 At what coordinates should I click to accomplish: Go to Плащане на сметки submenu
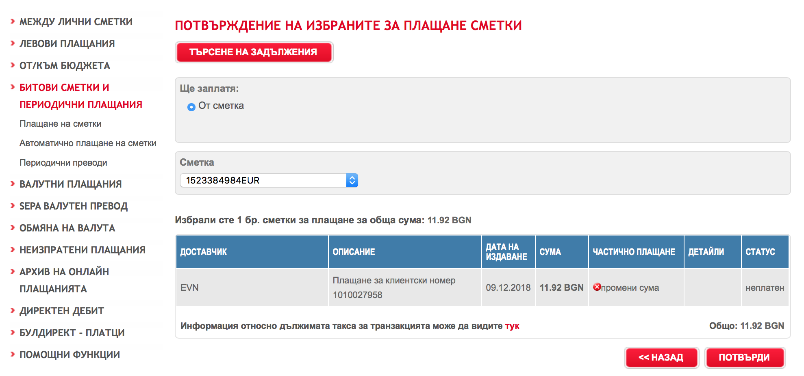(x=61, y=124)
